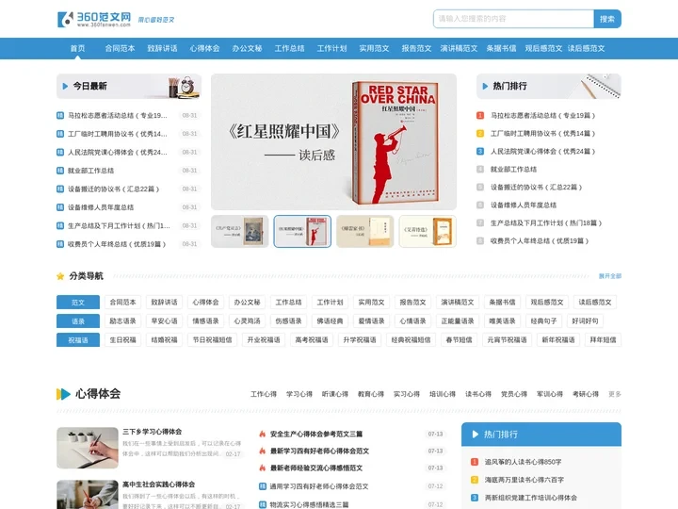The width and height of the screenshot is (678, 509).
Task: Expand categories via 展开全部
Action: pyautogui.click(x=610, y=276)
